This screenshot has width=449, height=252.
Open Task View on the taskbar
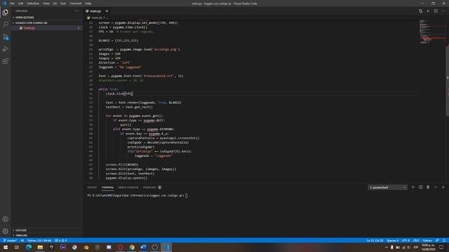click(x=17, y=247)
